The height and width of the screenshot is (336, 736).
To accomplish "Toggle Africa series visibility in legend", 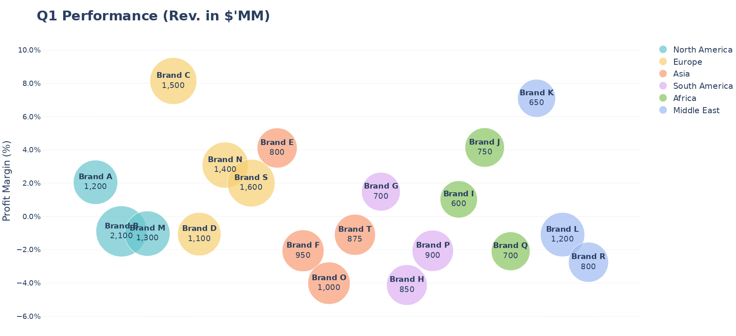I will (x=685, y=98).
